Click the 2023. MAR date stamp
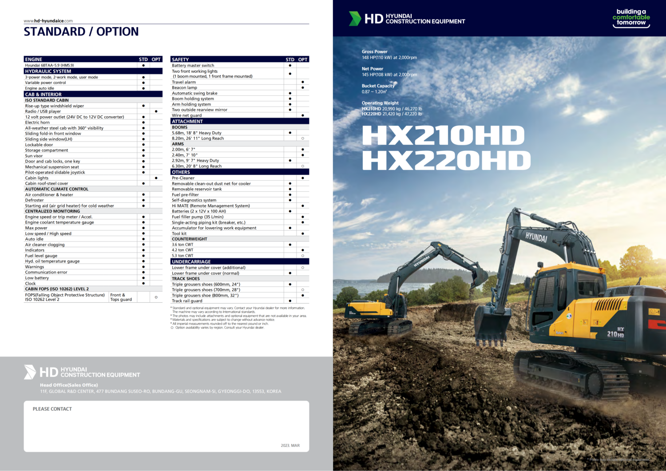Viewport: 666px width, 471px height. [290, 445]
